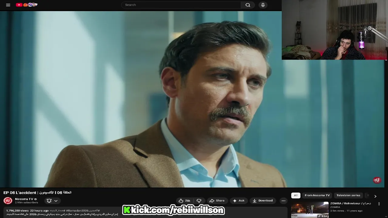The height and width of the screenshot is (218, 388).
Task: Open the Nessma TV channel name link
Action: click(24, 199)
